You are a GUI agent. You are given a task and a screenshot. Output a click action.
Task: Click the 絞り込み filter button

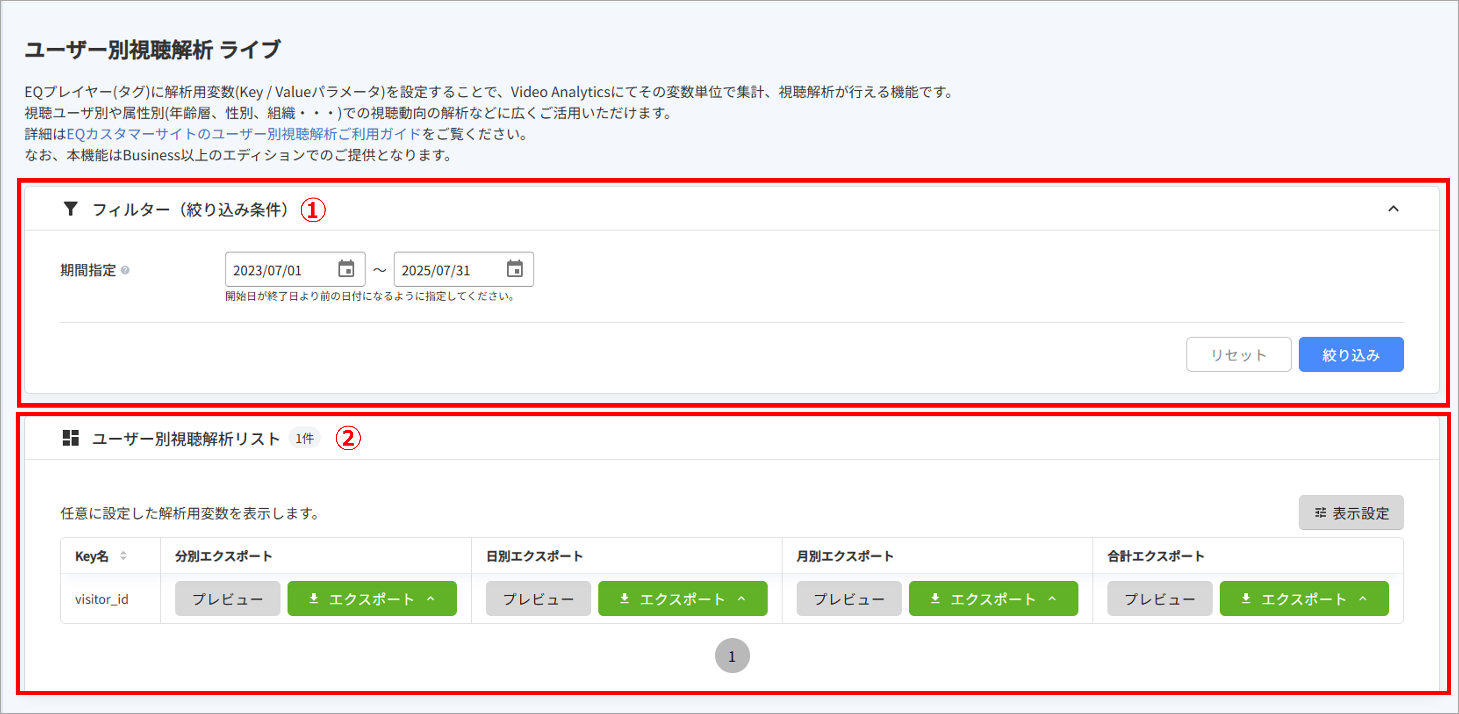(1351, 355)
